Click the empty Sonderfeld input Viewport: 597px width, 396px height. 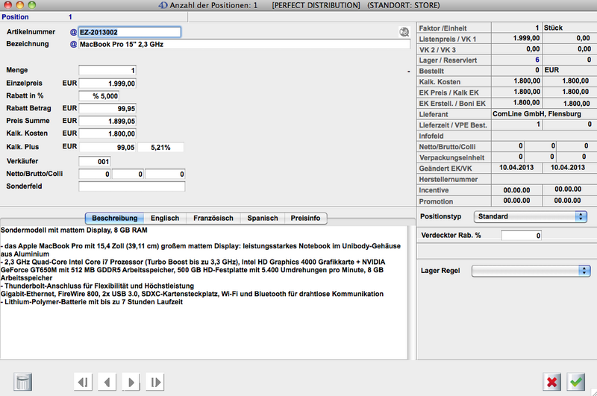(131, 186)
